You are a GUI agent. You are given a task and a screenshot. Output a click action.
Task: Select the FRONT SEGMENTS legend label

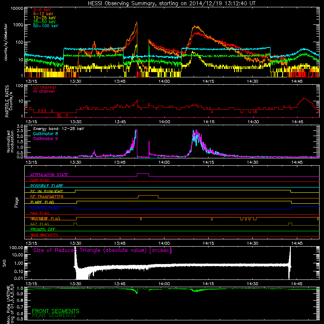(55, 311)
